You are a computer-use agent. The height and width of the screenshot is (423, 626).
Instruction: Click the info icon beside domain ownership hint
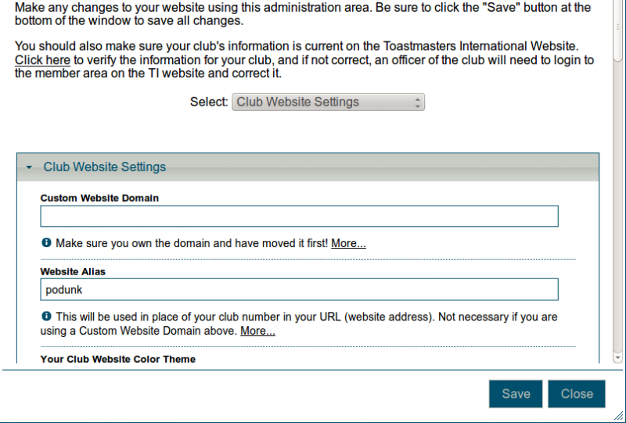46,243
